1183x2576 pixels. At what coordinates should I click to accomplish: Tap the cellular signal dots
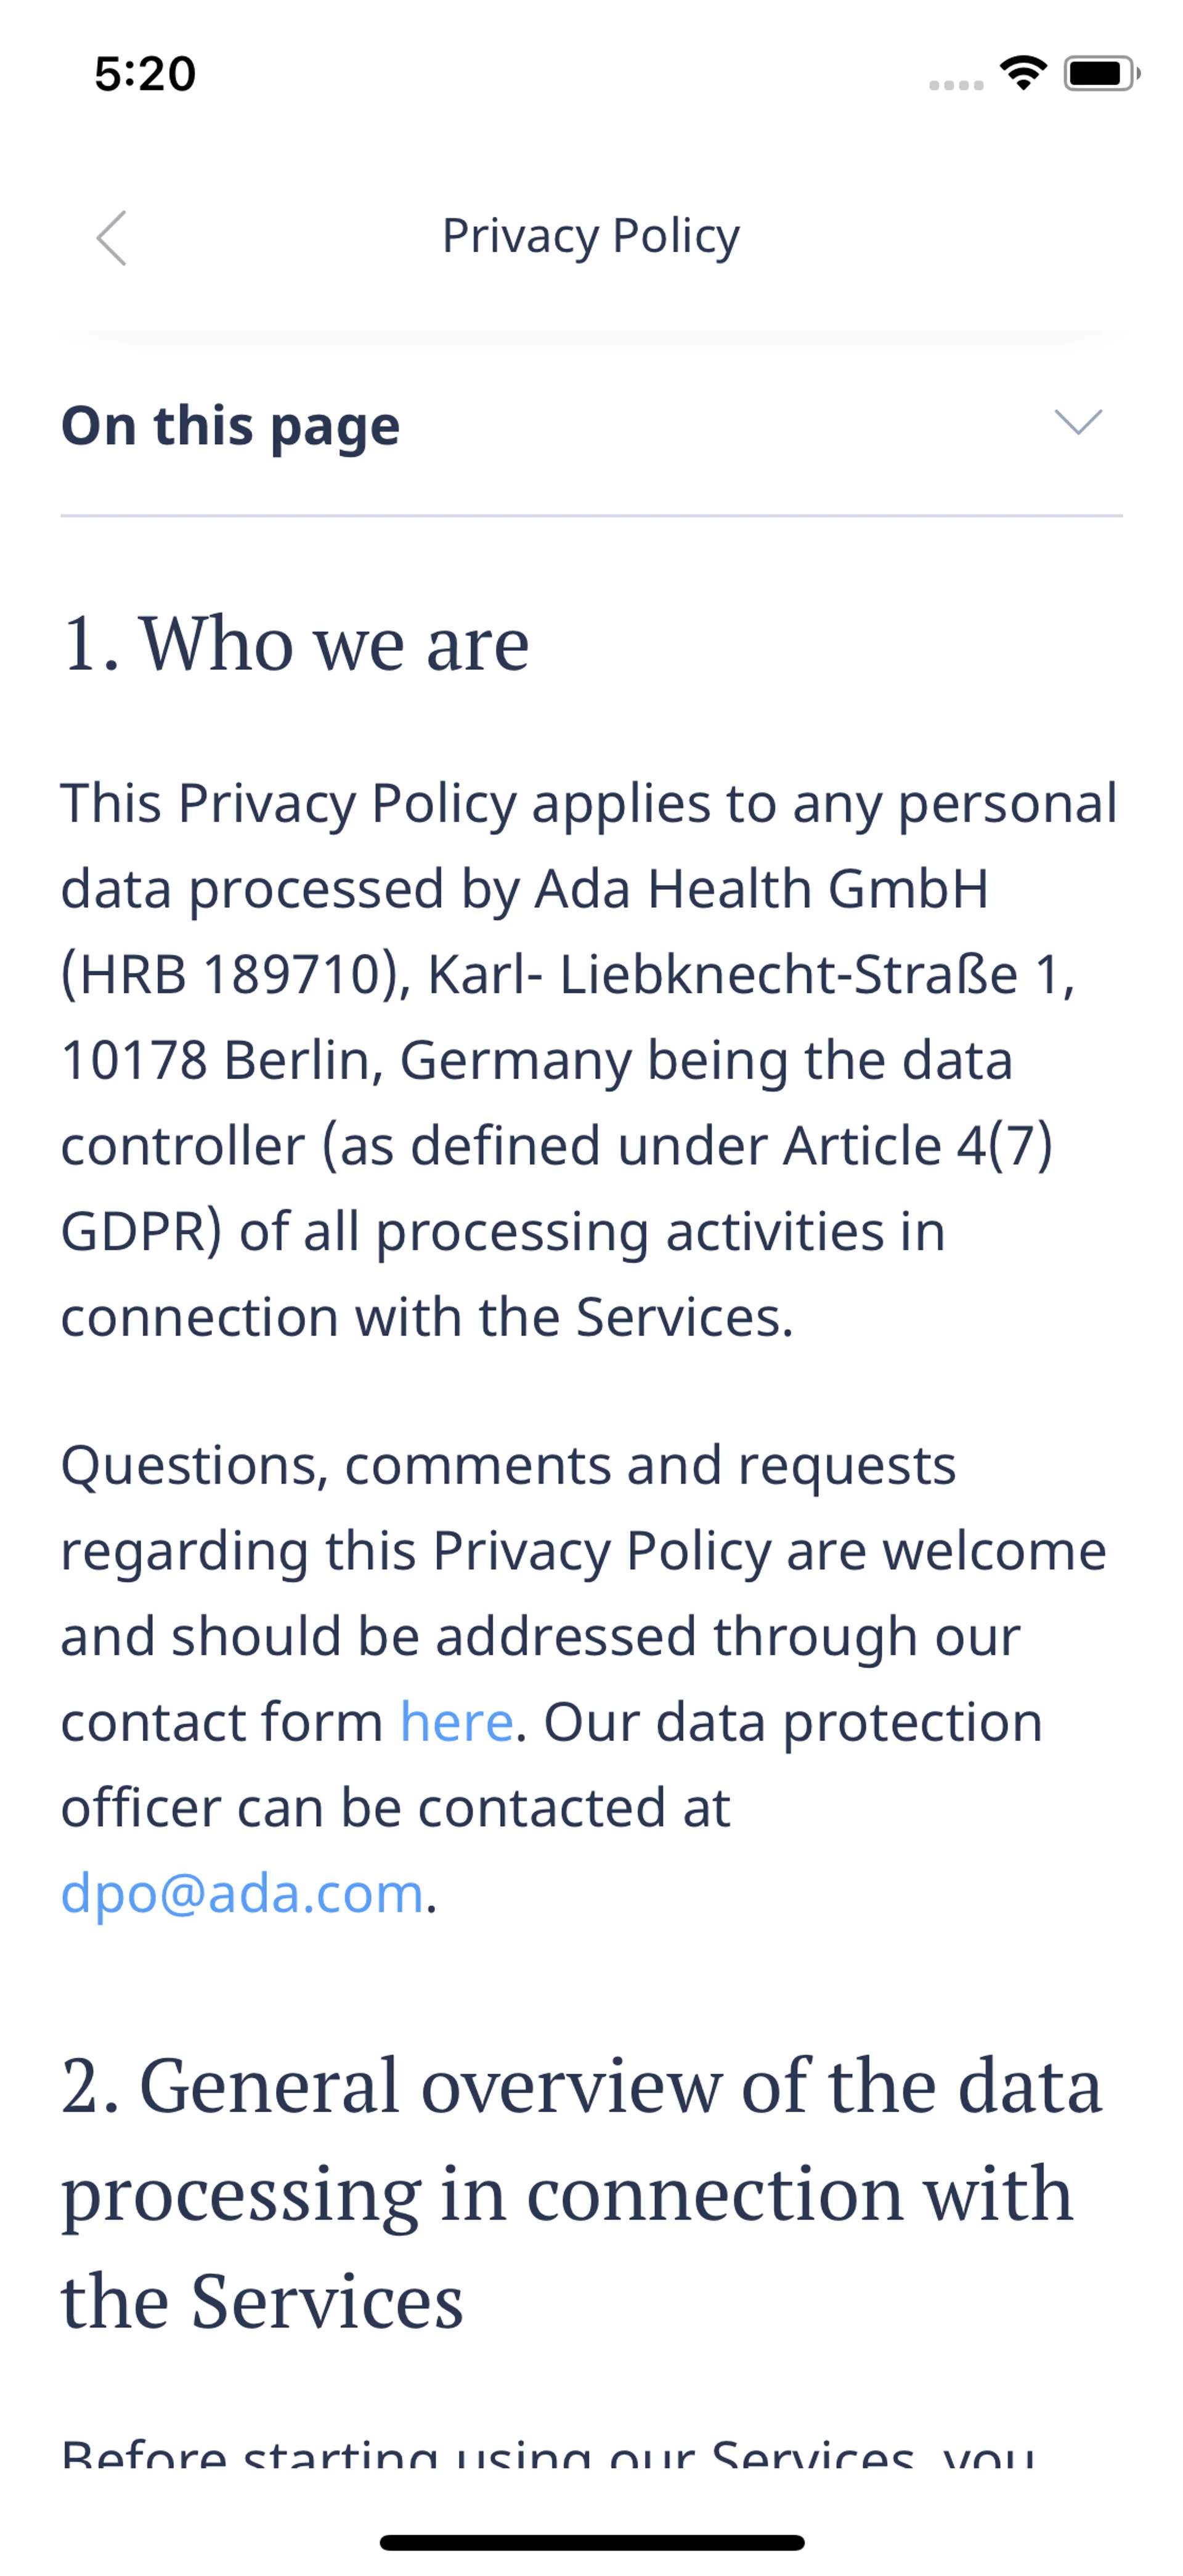(x=956, y=85)
